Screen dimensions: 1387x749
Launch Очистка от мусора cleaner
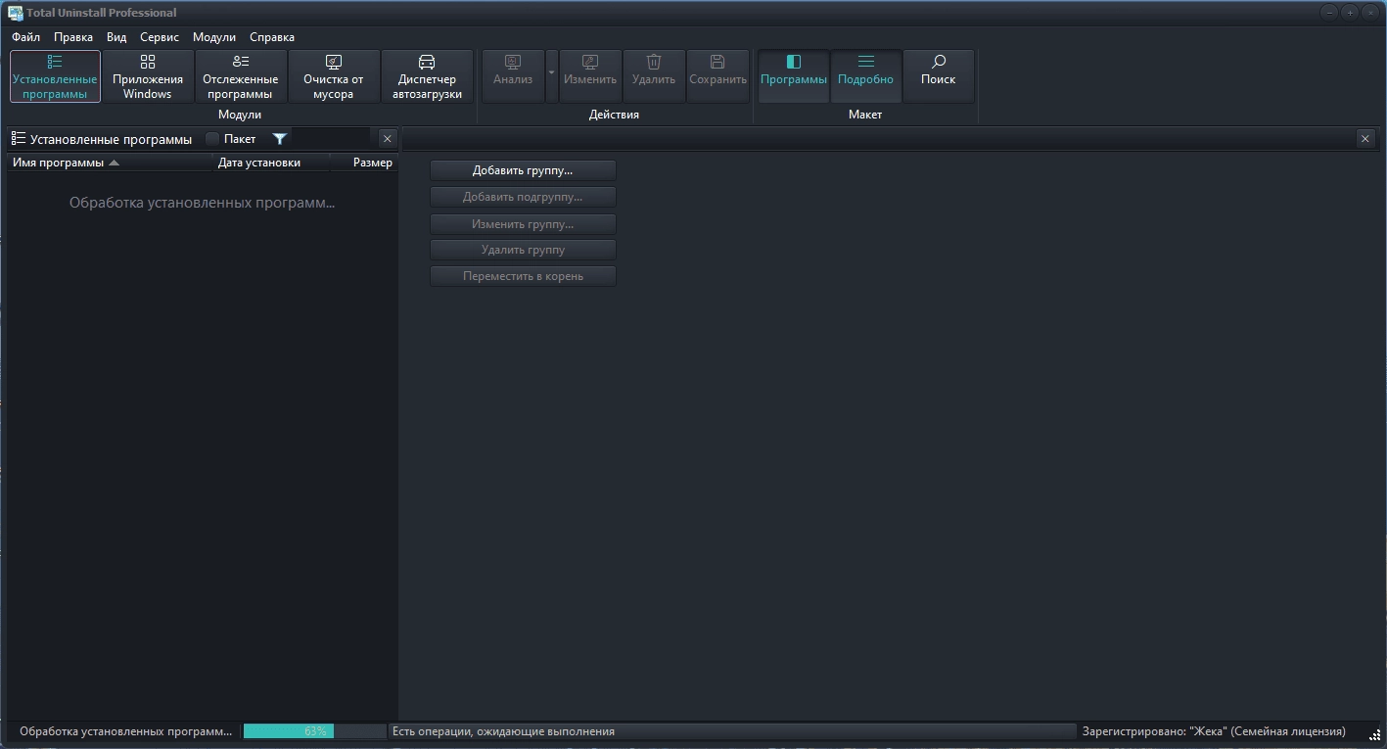tap(334, 76)
